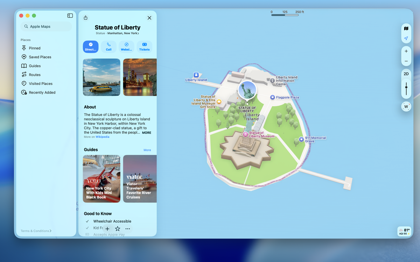Open the three-dots more options menu
Screen dimensions: 420x262
pos(128,229)
